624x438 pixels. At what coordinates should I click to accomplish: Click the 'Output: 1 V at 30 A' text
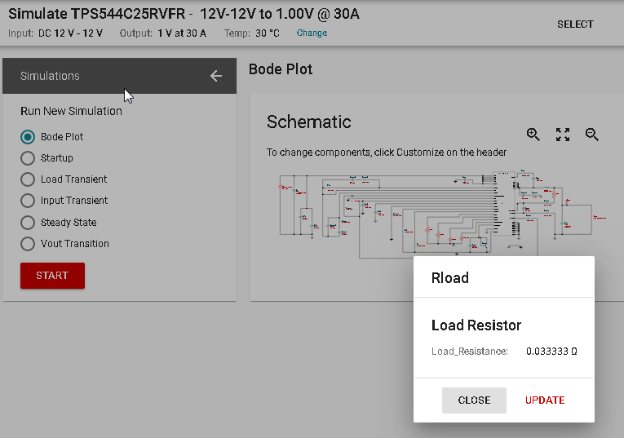[x=163, y=33]
